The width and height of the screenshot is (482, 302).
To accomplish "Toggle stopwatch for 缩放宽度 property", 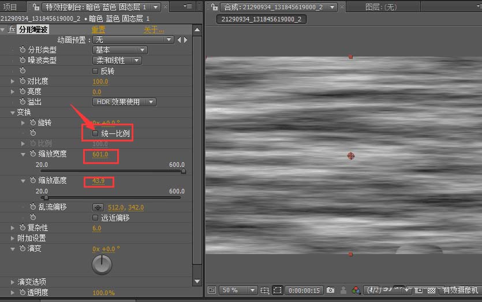I will [x=33, y=154].
